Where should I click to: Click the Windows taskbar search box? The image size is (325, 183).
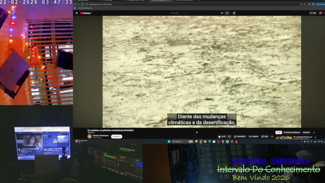tap(182, 142)
